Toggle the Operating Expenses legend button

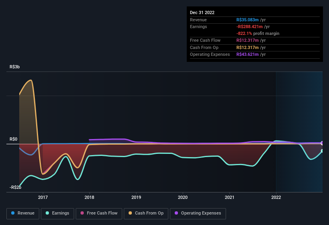point(198,213)
